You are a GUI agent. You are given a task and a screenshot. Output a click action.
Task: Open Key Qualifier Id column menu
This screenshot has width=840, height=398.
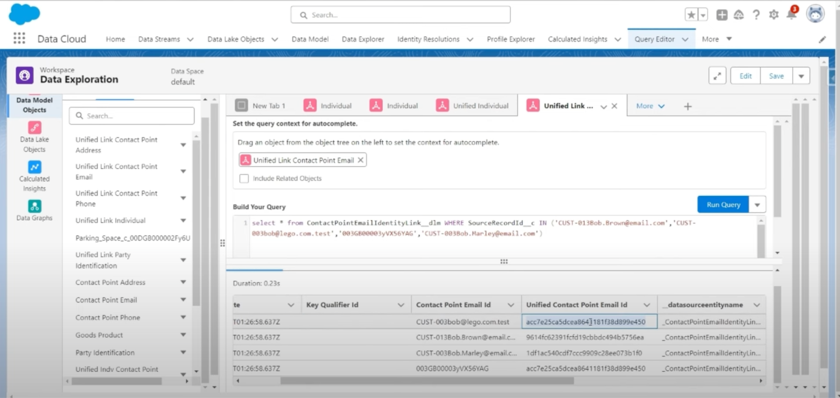pos(401,305)
